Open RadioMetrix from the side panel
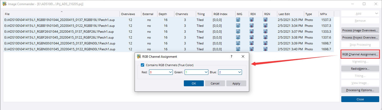The height and width of the screenshot is (110, 382). (360, 69)
